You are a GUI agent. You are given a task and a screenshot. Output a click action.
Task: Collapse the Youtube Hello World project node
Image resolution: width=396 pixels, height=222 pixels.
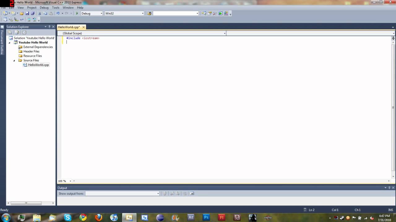[9, 43]
